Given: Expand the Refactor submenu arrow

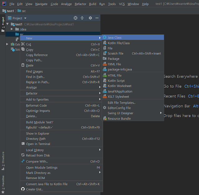Looking at the screenshot, I should [x=100, y=93].
